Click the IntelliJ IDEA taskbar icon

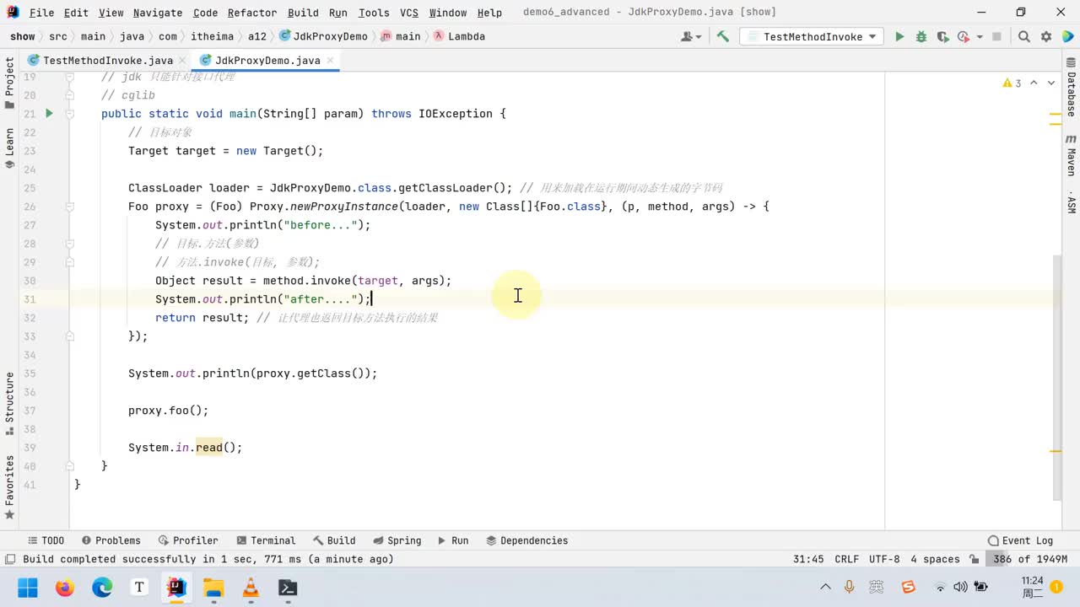pos(176,588)
